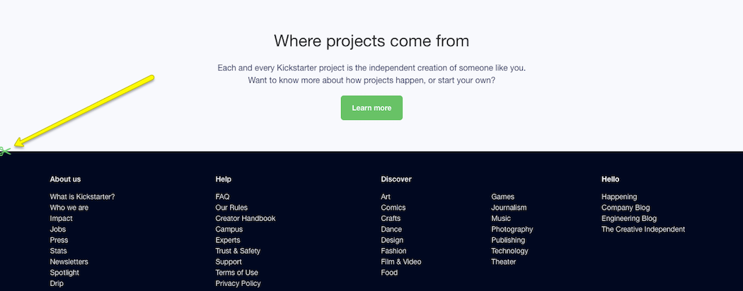The height and width of the screenshot is (291, 743).
Task: Read the Terms of Use
Action: [236, 273]
